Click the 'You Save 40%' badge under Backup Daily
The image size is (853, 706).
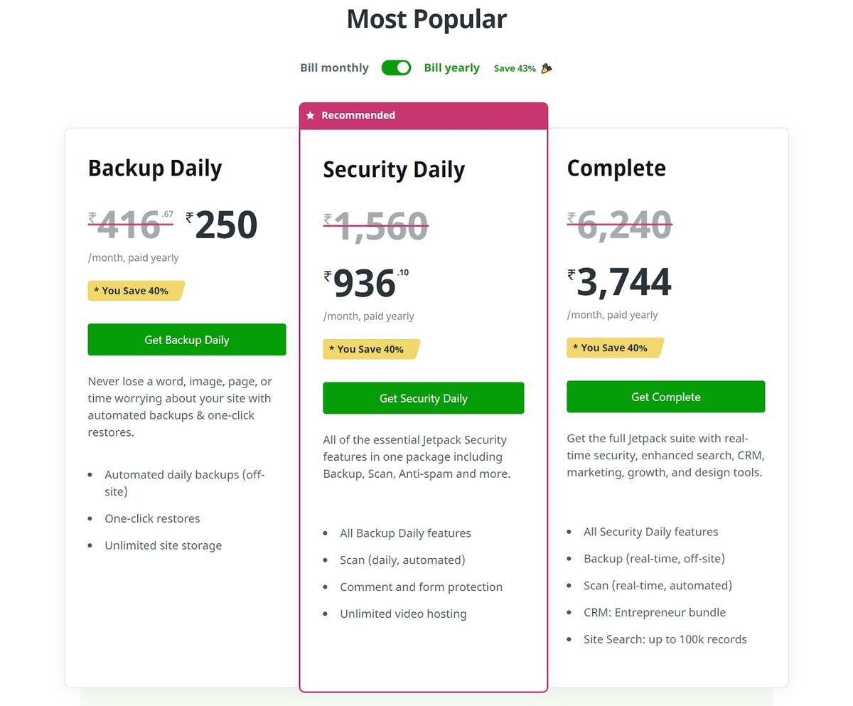click(134, 290)
